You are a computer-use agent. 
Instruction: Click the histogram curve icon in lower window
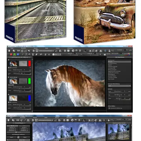point(84,120)
